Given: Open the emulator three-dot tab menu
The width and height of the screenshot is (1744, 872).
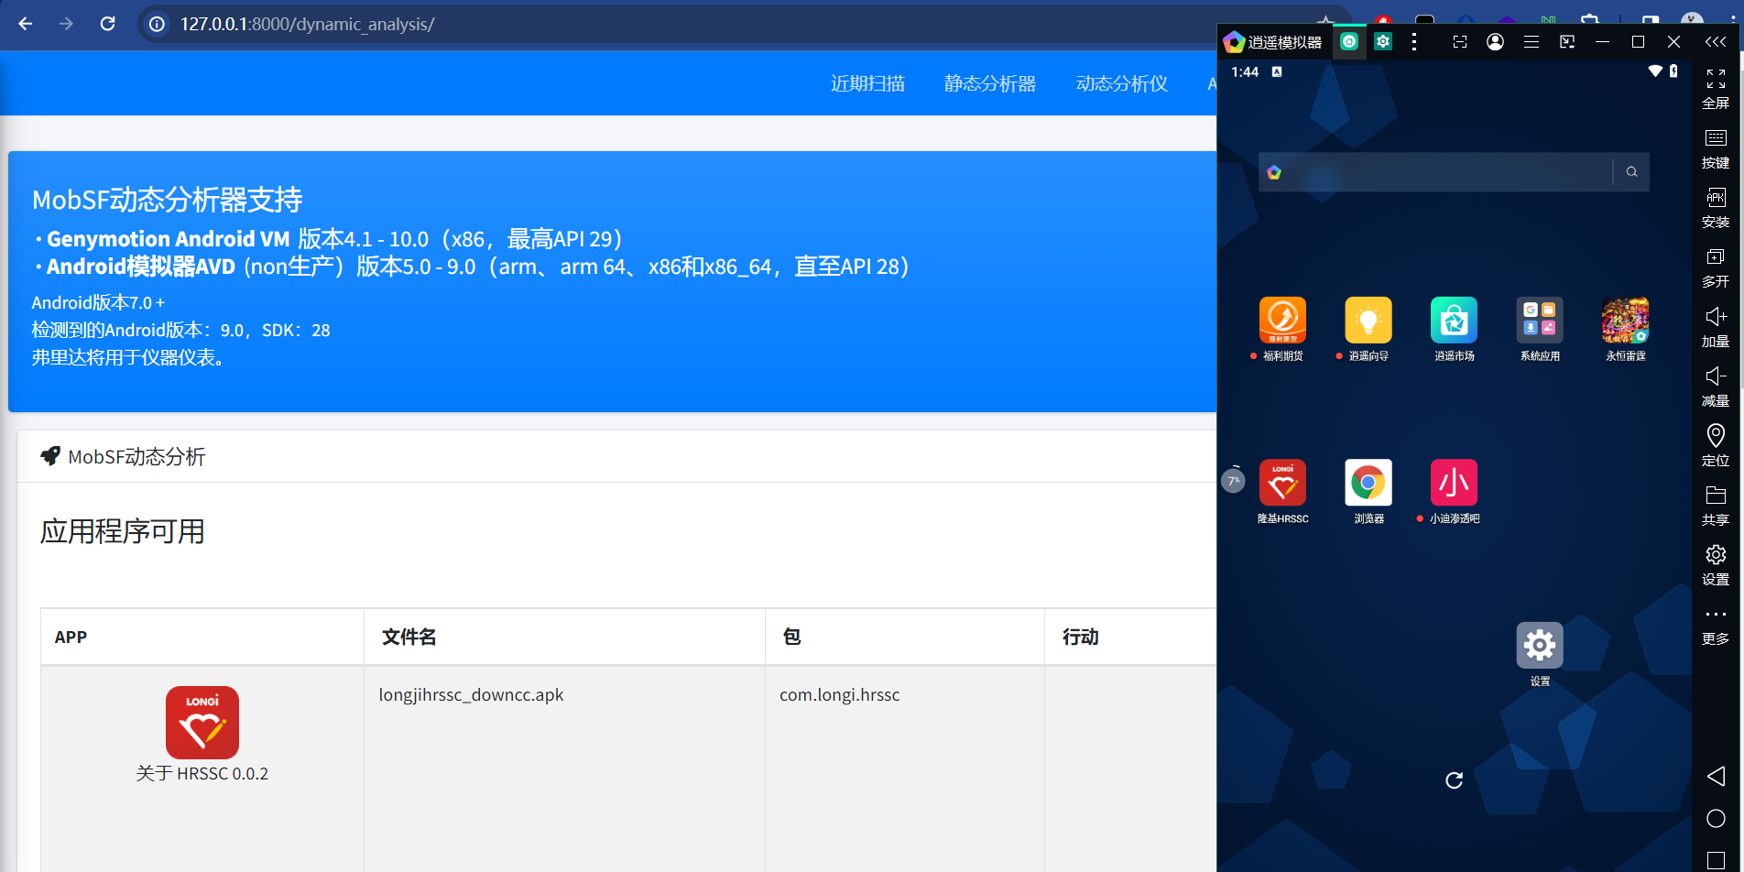Looking at the screenshot, I should pos(1414,41).
